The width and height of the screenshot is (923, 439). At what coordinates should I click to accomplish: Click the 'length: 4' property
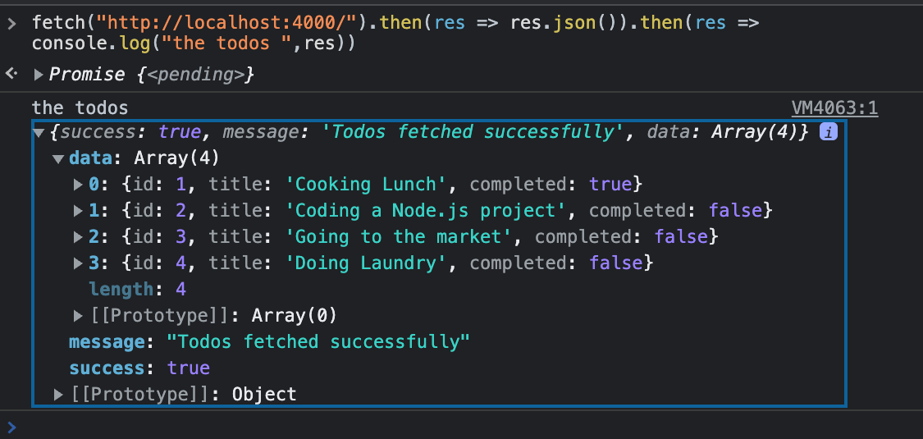[x=138, y=290]
